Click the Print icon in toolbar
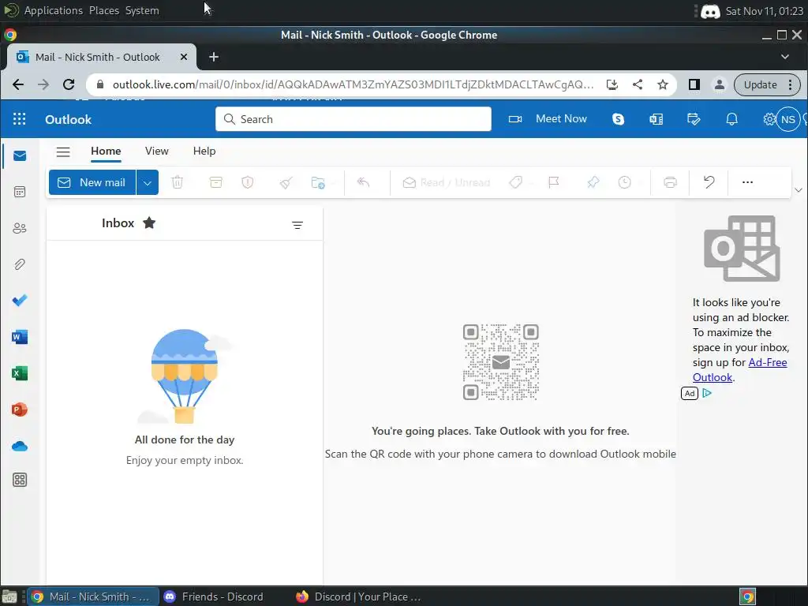 [x=670, y=182]
